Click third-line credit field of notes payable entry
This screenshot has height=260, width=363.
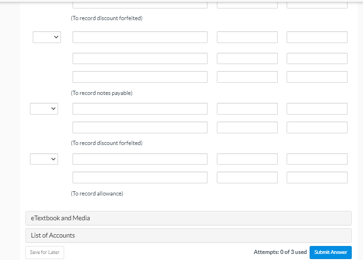click(317, 77)
